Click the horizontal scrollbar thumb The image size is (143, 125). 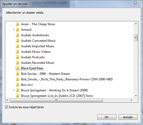click(x=56, y=100)
